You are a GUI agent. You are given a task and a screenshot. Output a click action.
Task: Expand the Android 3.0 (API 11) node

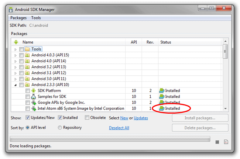[16, 79]
